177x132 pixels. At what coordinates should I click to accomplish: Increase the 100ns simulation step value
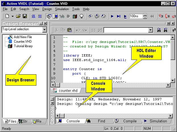[x=145, y=15]
